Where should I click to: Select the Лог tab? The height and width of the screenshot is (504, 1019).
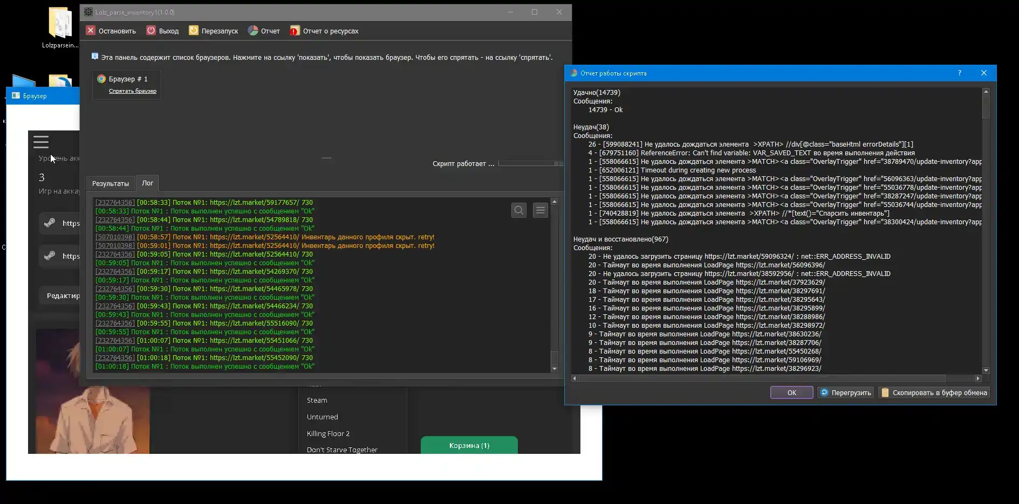click(x=147, y=183)
